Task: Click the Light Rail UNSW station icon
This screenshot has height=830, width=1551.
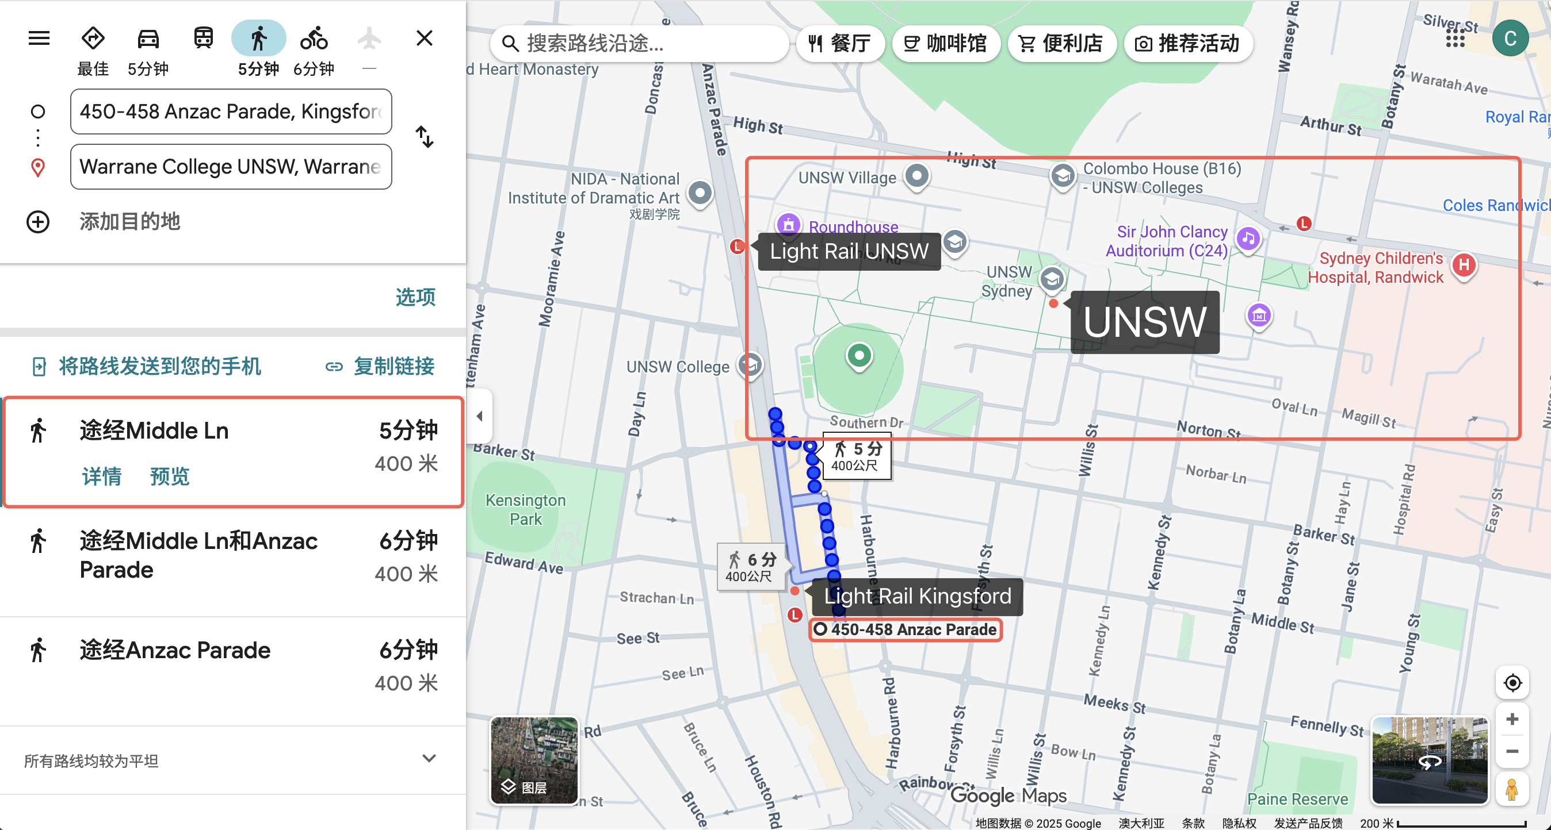Action: tap(737, 246)
